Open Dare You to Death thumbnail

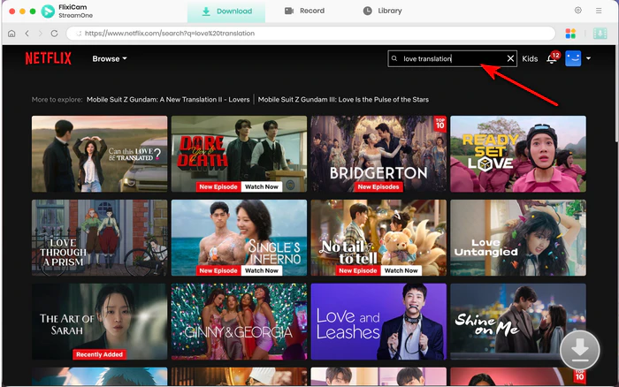(240, 154)
